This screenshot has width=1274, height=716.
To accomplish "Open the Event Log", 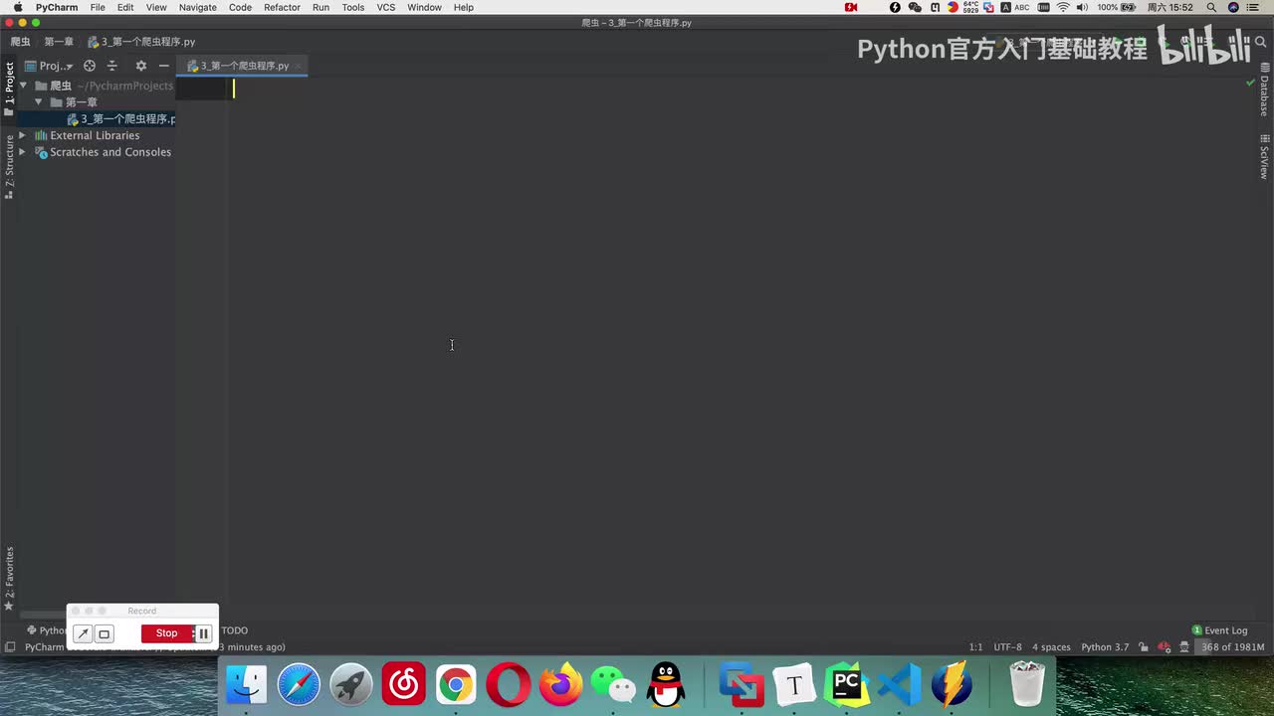I will click(1219, 630).
